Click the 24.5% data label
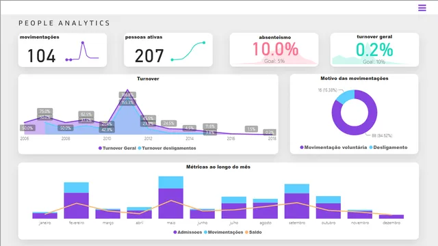Image resolution: width=438 pixels, height=246 pixels. click(169, 123)
